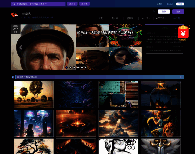This screenshot has width=195, height=154.
Task: Open the 套图 image set icon
Action: [15, 29]
